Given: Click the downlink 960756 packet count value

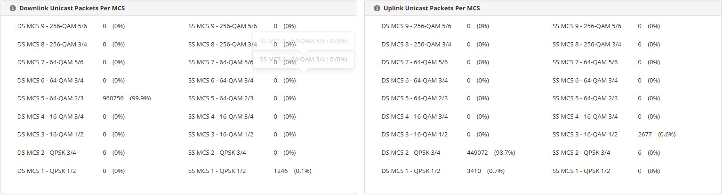Looking at the screenshot, I should click(x=113, y=98).
